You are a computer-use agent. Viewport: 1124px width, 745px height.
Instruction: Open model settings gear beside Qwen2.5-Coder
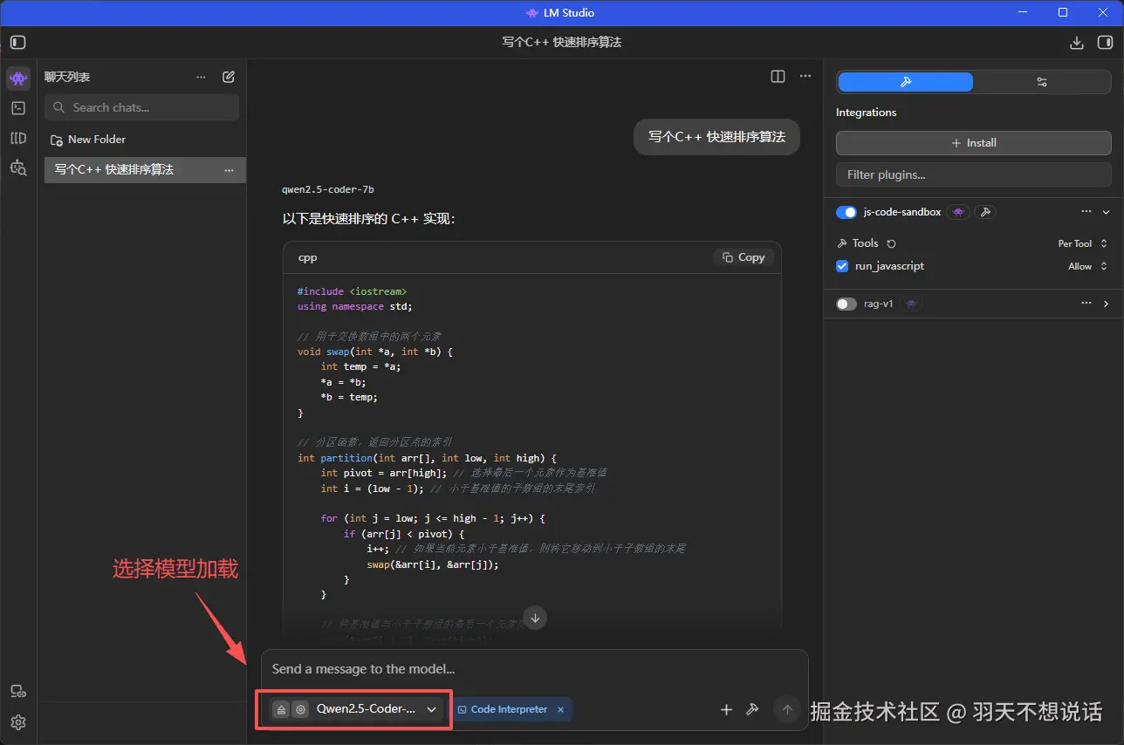tap(300, 709)
